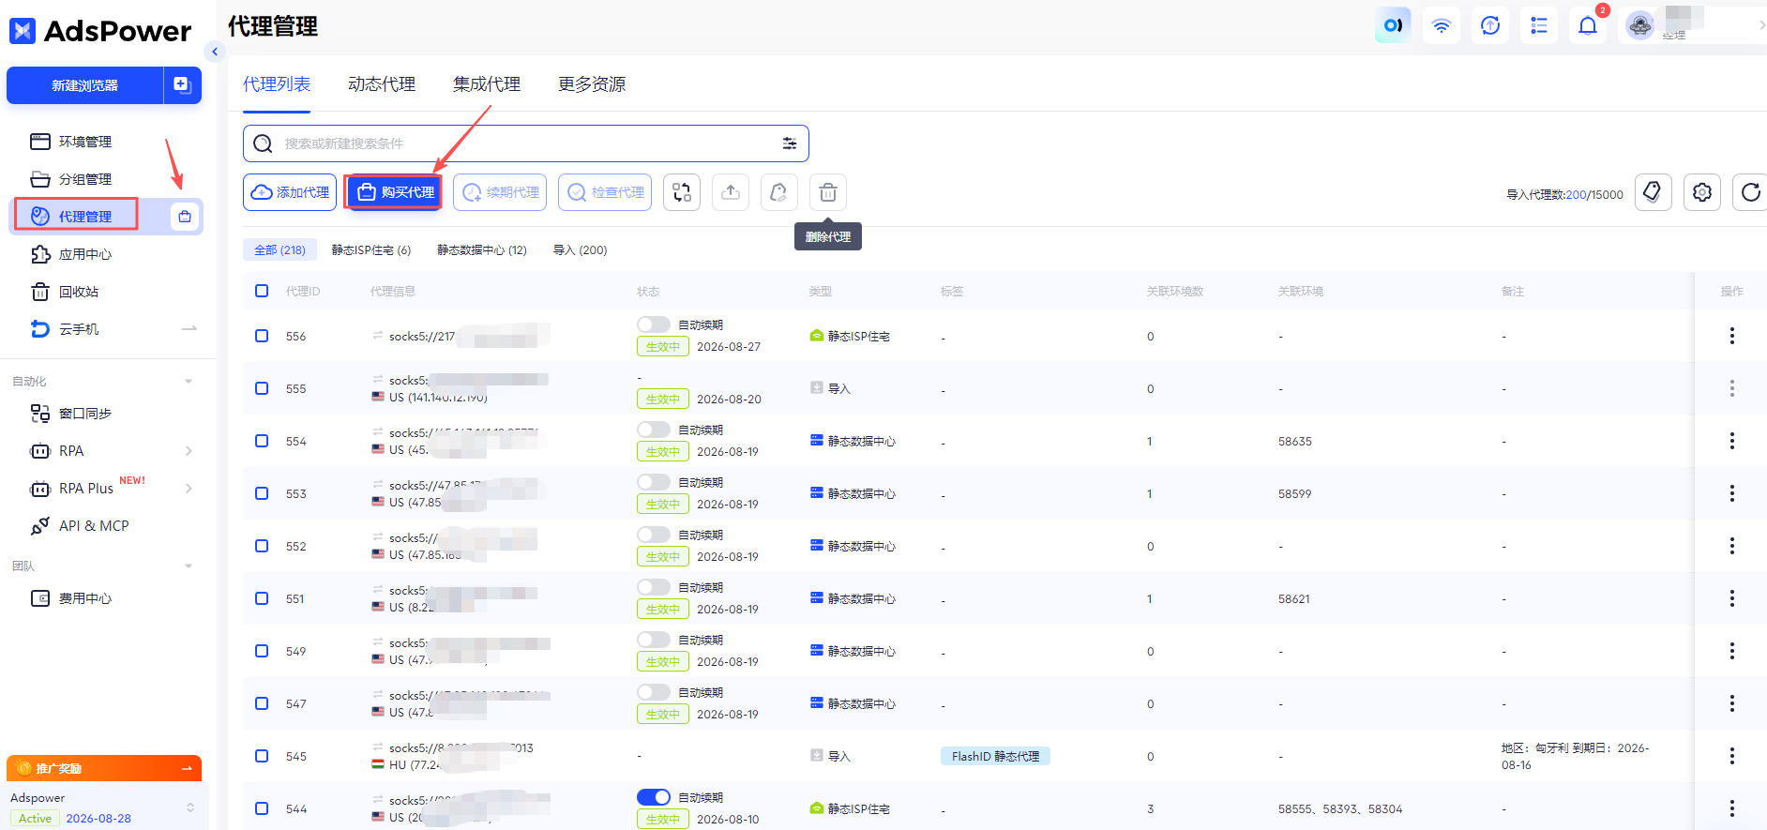Click the 购买代理 button

point(395,192)
